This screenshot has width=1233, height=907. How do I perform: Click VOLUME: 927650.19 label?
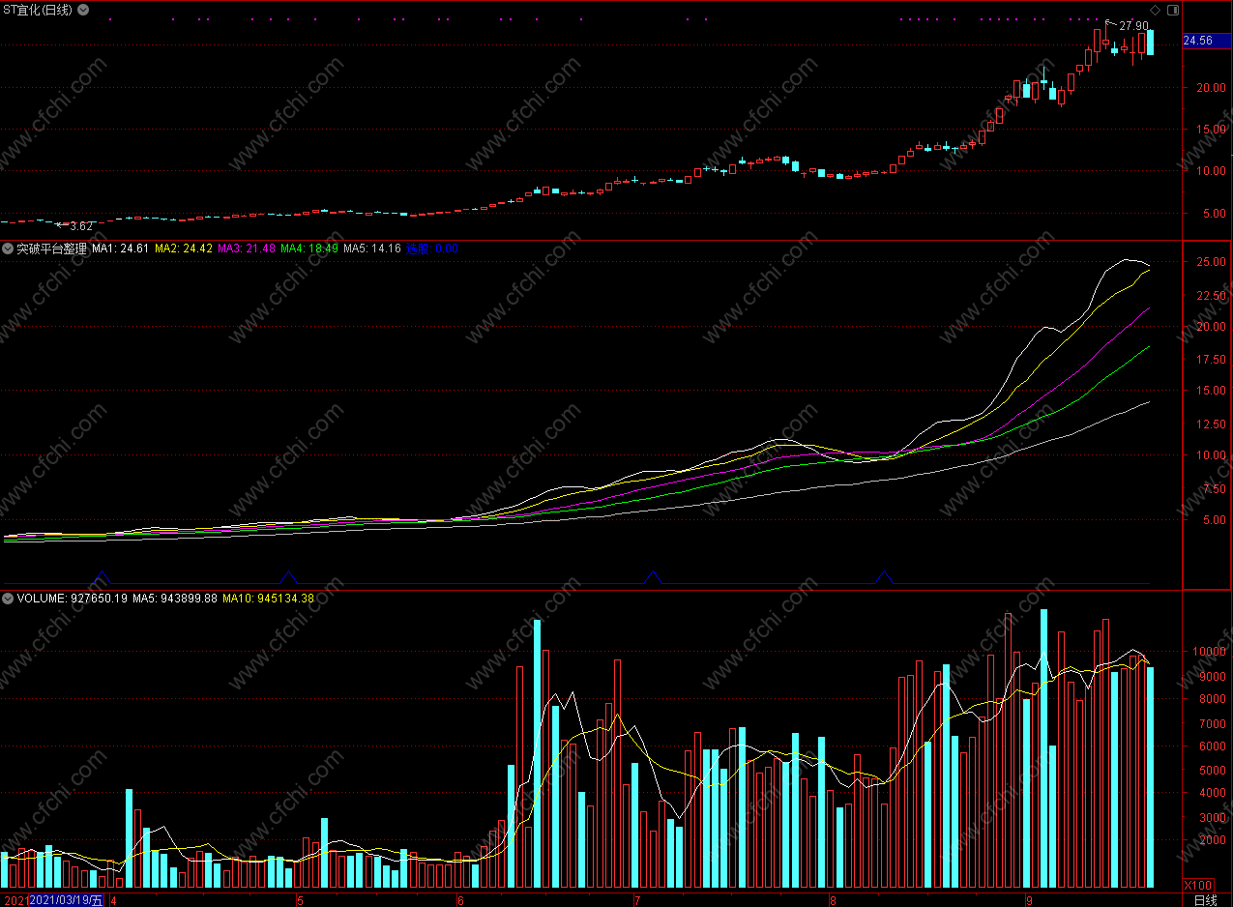tap(73, 599)
